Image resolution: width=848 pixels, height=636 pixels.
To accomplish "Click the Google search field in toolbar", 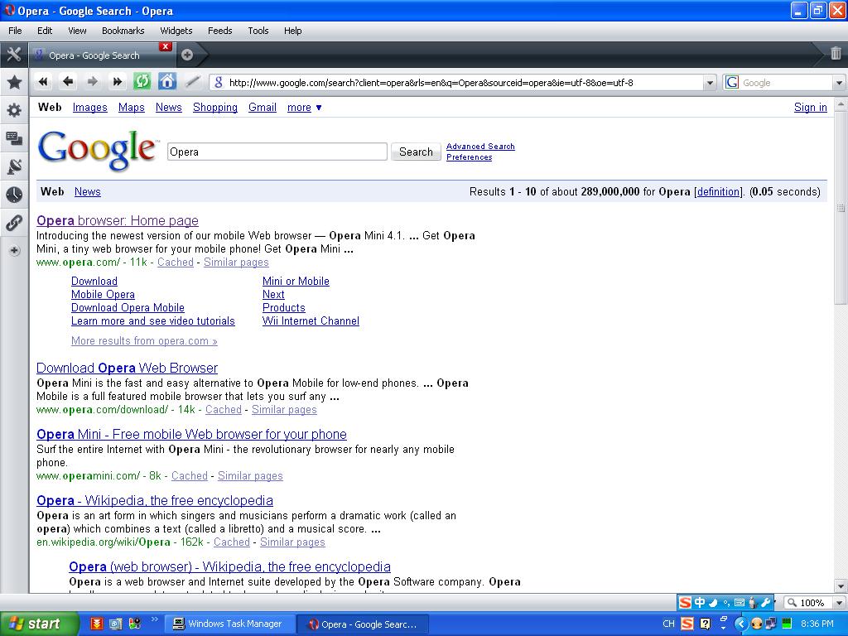I will click(786, 83).
